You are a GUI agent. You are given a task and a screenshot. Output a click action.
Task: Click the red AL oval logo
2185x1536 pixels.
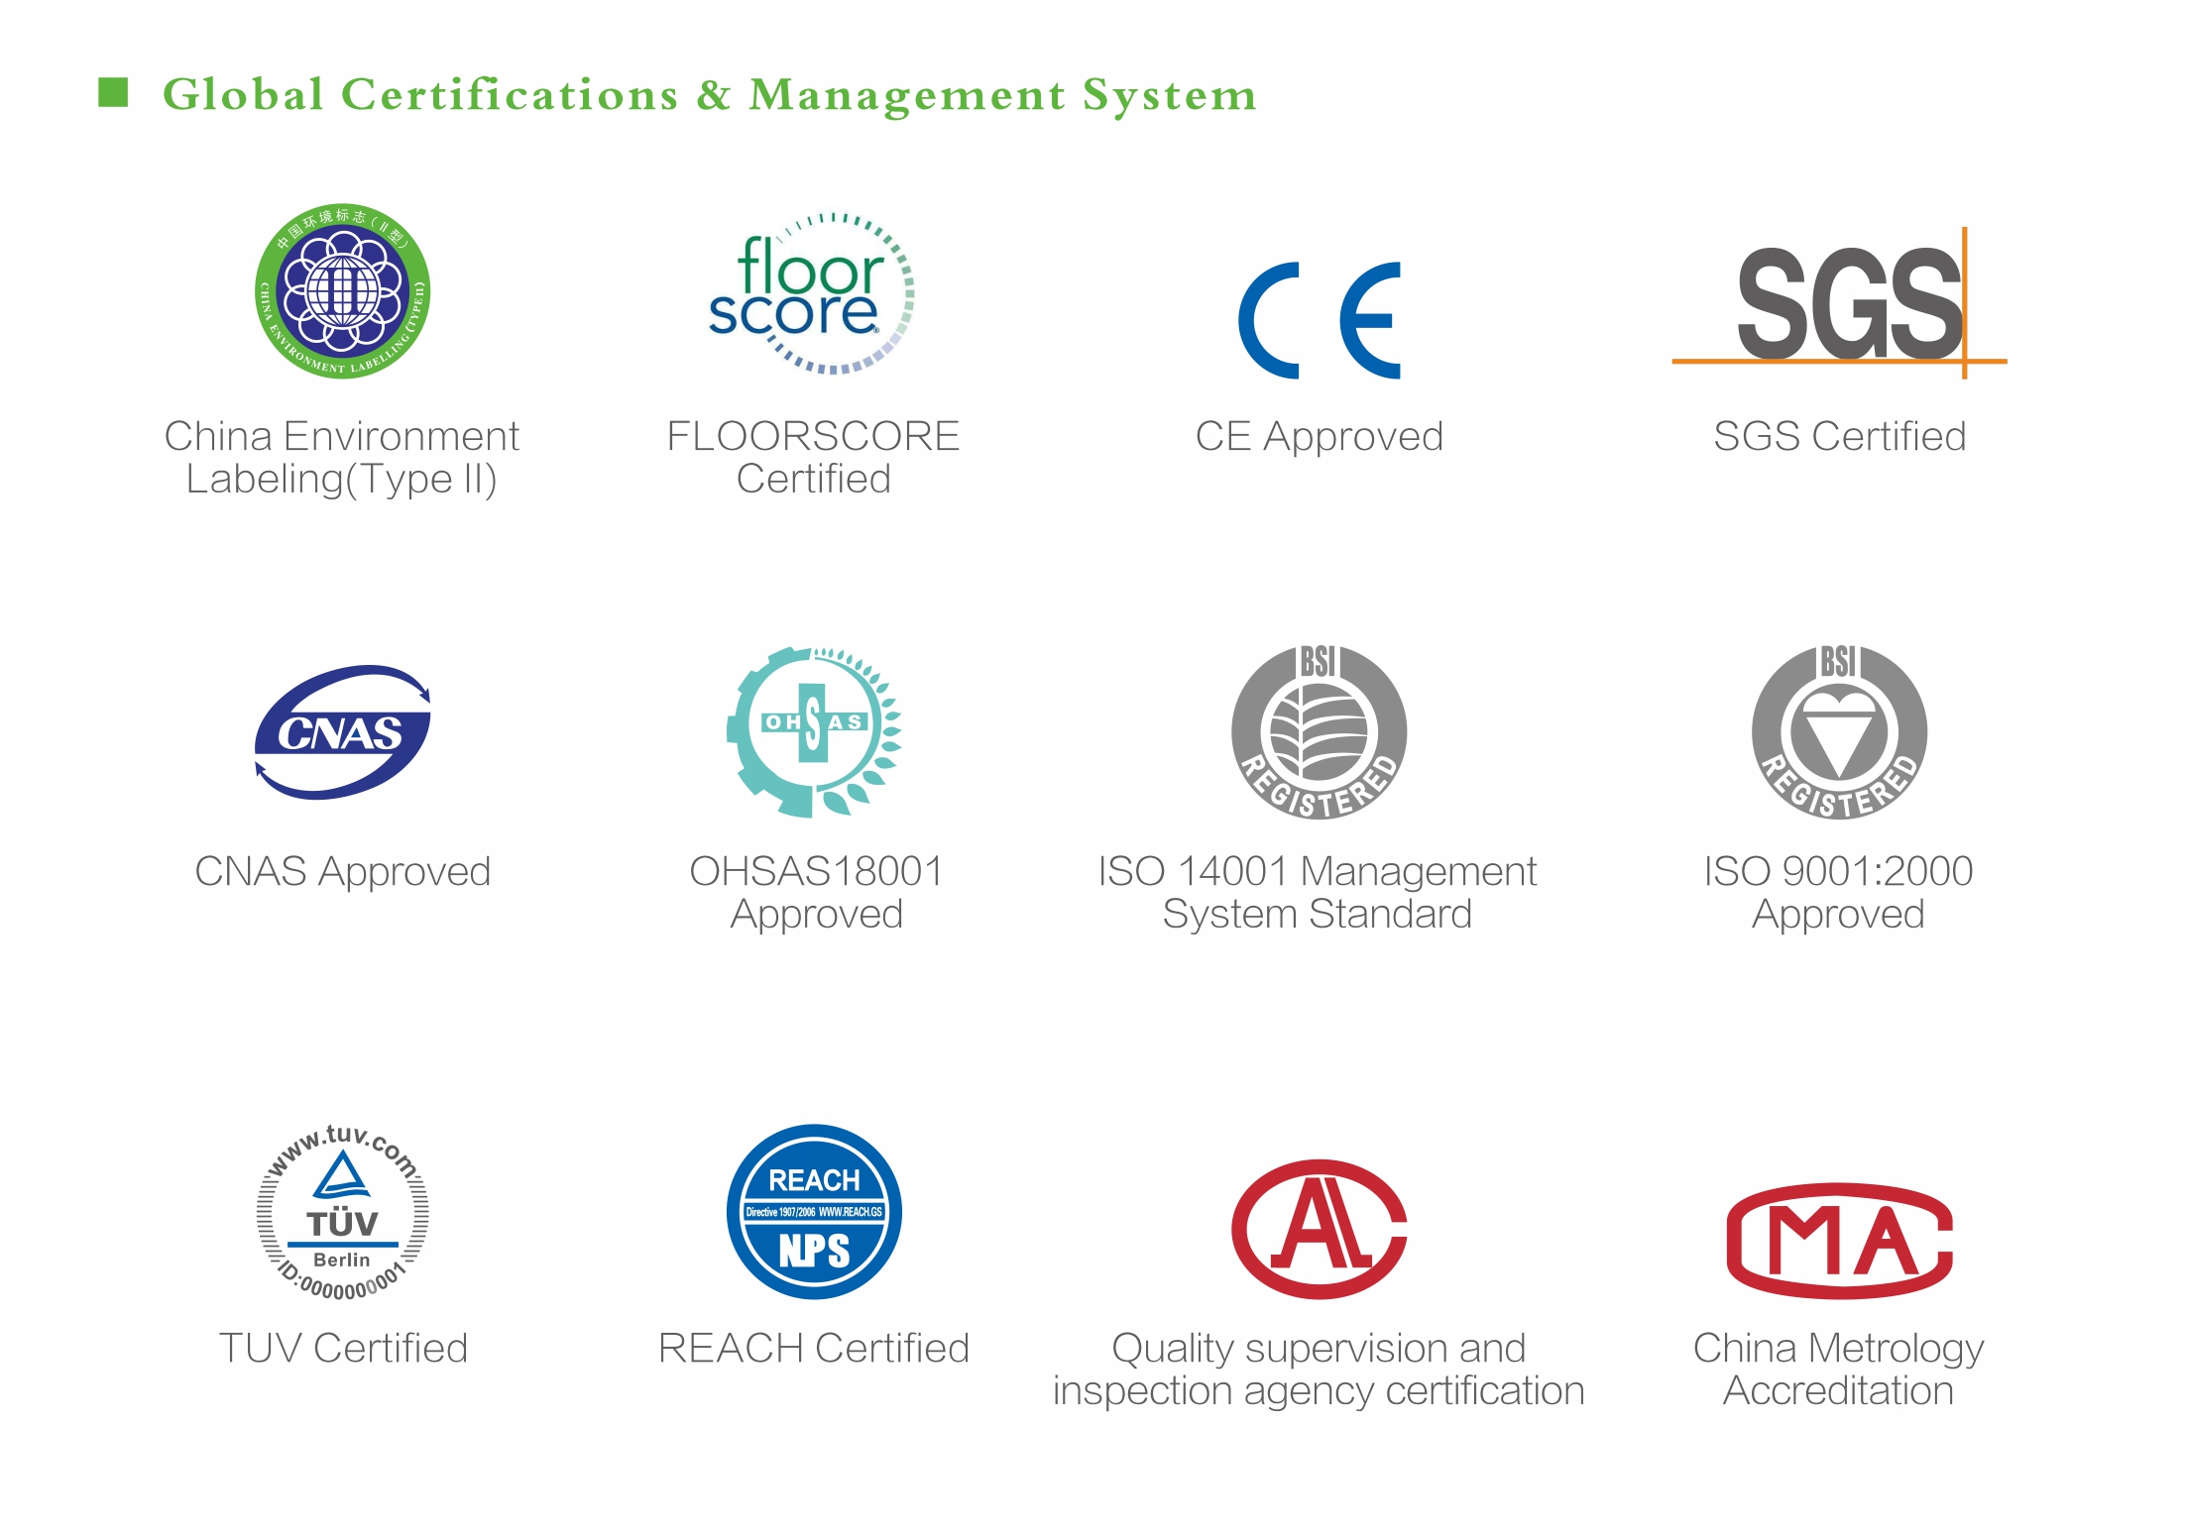pyautogui.click(x=1319, y=1229)
